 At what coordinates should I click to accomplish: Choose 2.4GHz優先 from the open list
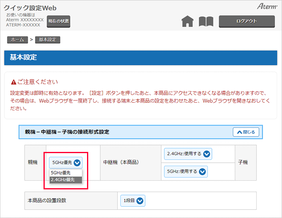point(63,180)
